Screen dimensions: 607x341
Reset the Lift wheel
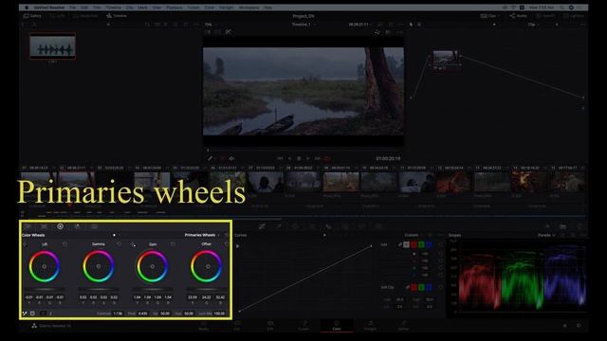point(64,244)
